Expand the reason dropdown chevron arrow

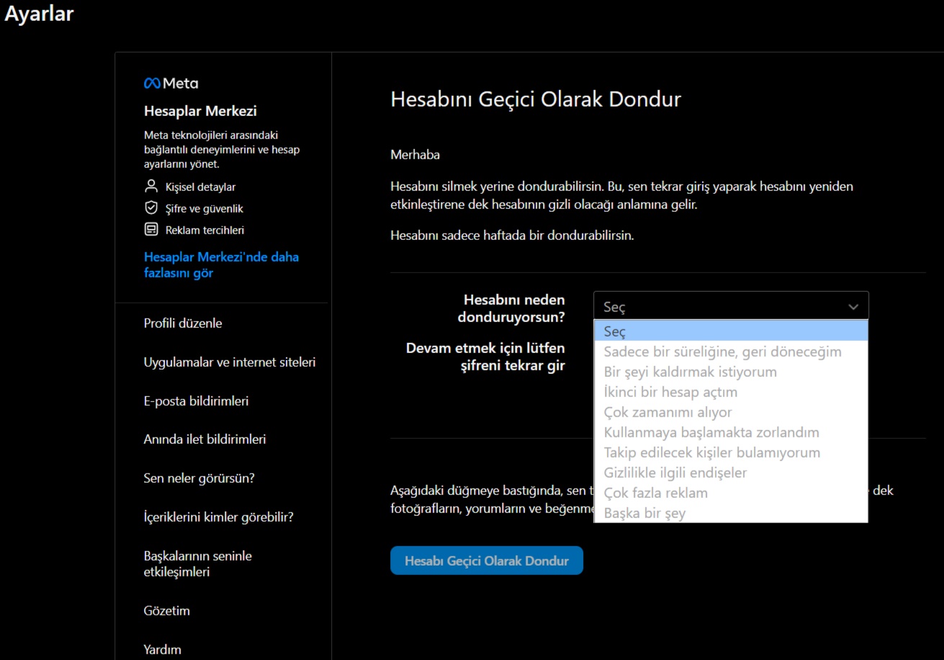(x=853, y=307)
